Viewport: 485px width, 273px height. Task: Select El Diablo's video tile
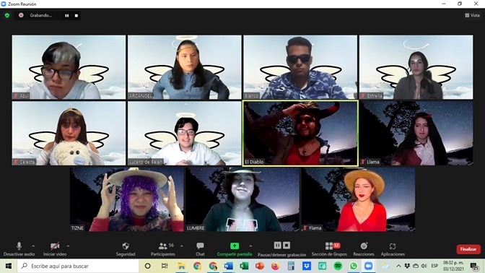[300, 133]
